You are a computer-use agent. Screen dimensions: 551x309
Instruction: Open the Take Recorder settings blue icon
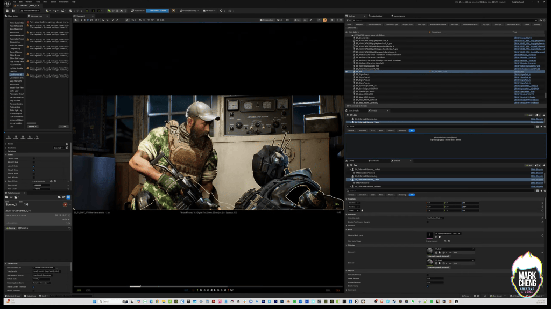pyautogui.click(x=68, y=197)
